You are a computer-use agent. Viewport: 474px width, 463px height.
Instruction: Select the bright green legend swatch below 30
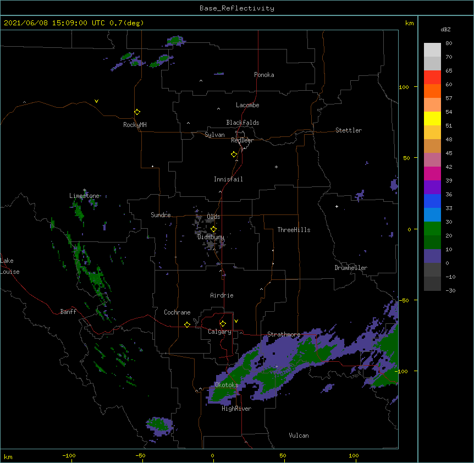pyautogui.click(x=432, y=229)
